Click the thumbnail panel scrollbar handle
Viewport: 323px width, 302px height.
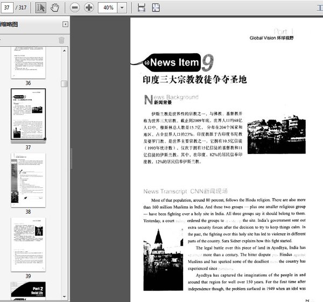click(65, 83)
